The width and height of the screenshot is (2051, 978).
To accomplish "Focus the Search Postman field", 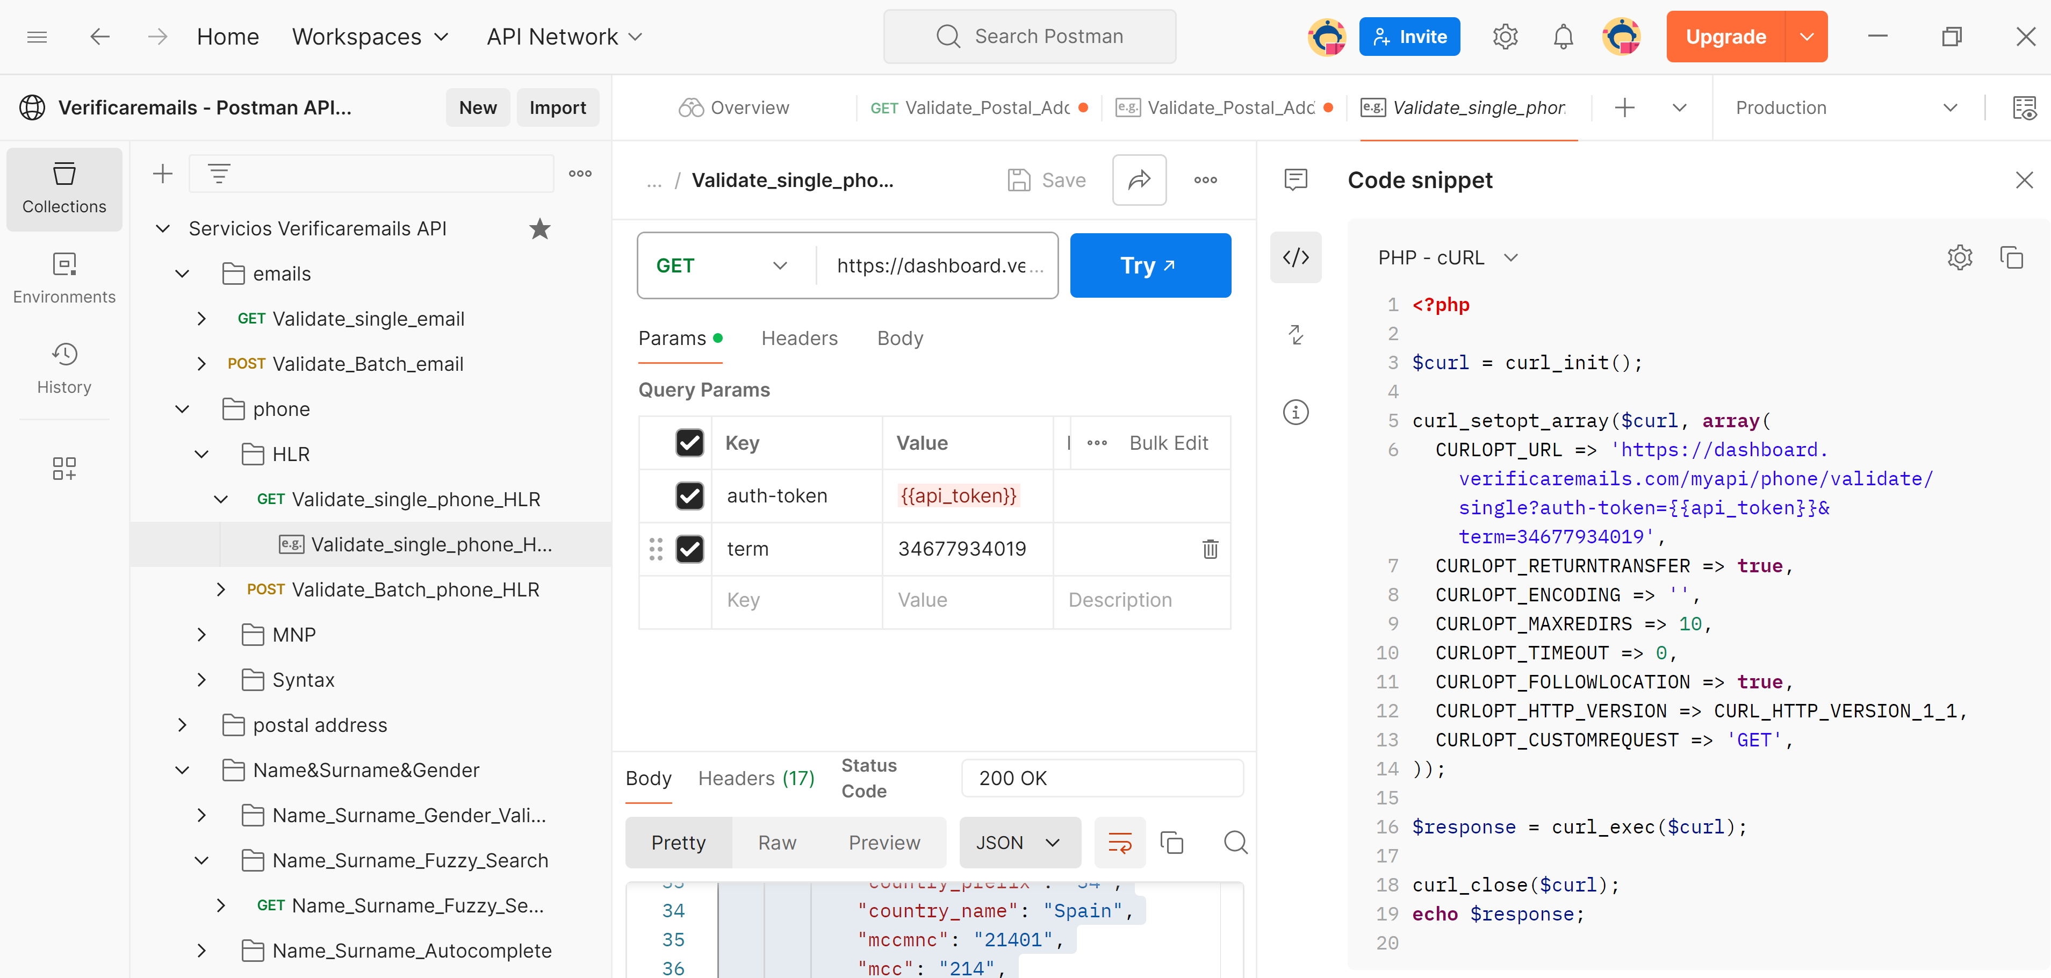I will coord(1028,37).
